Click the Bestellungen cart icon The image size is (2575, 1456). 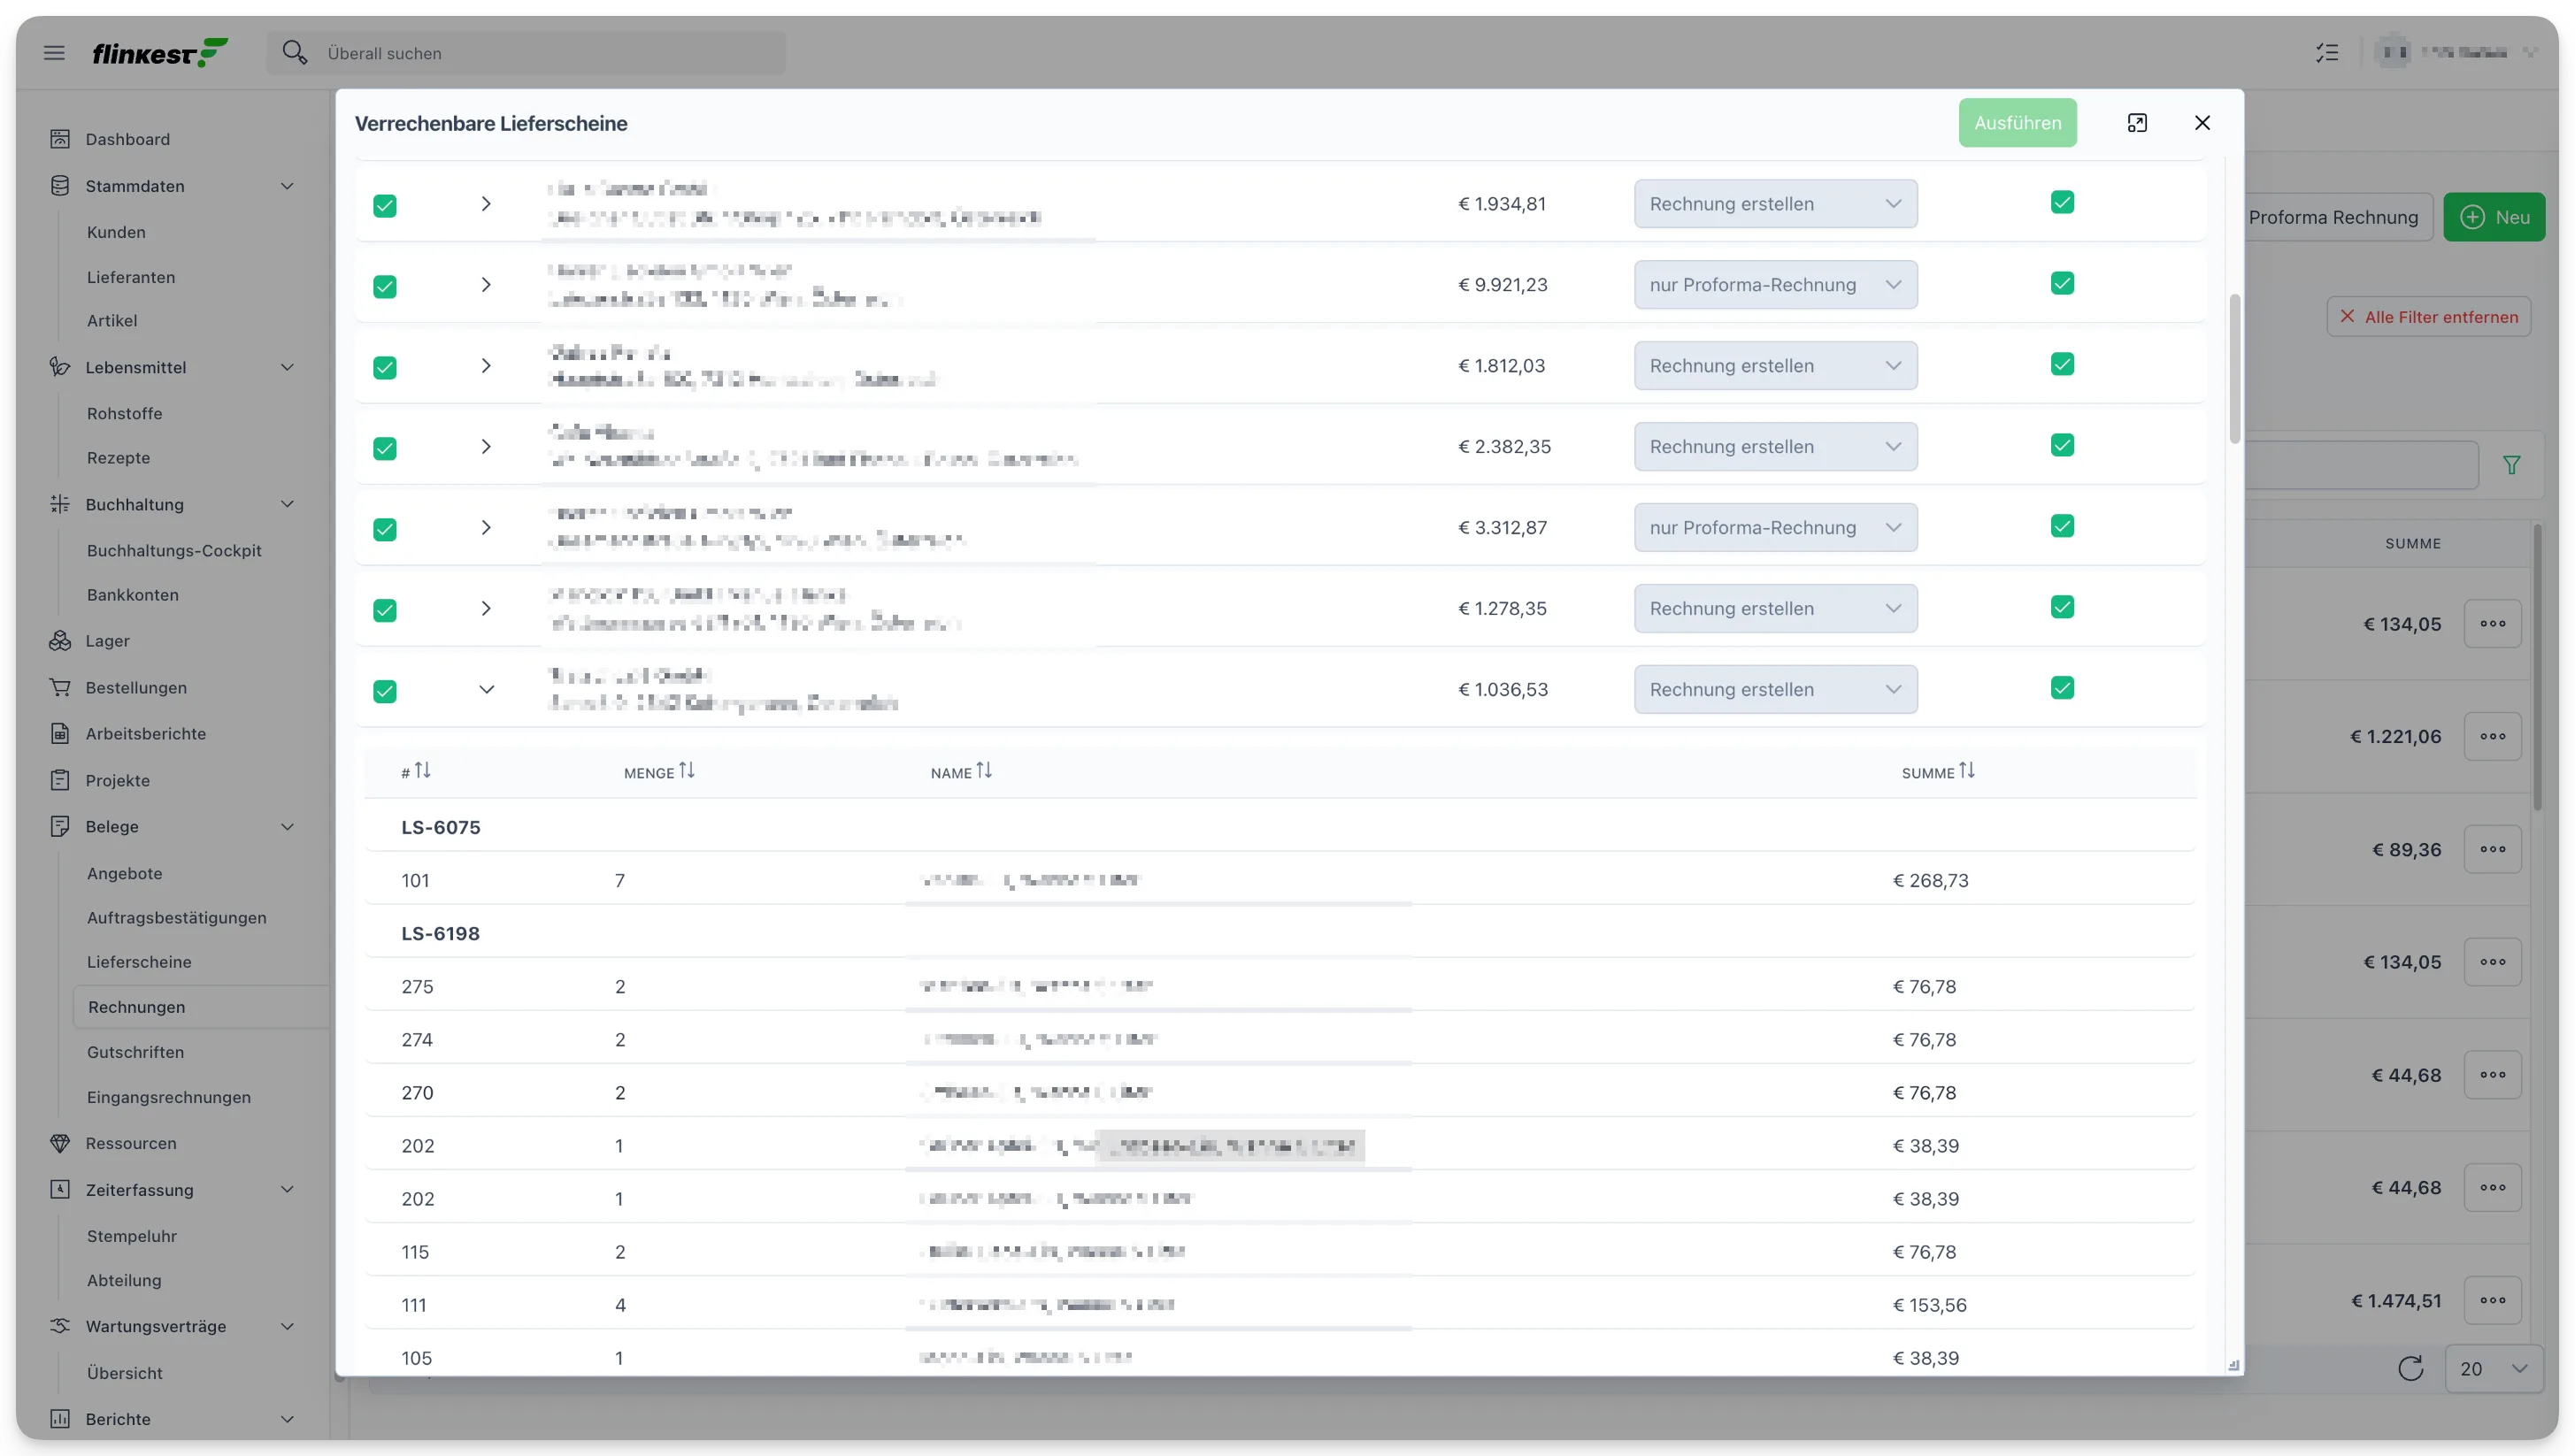60,687
